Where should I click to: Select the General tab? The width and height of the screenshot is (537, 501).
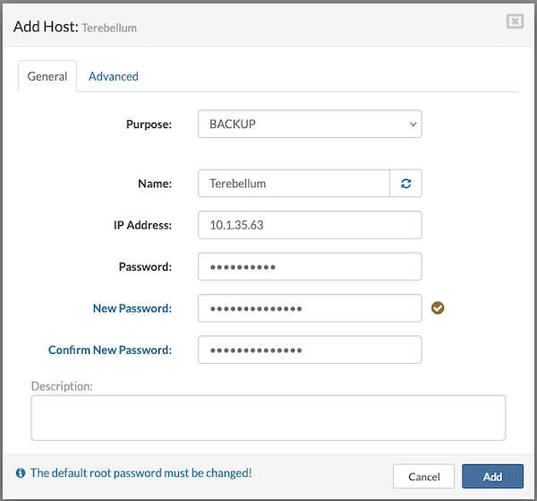tap(47, 76)
